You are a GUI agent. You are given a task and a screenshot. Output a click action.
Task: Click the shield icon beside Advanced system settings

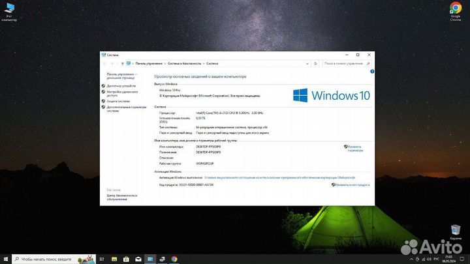click(x=103, y=107)
